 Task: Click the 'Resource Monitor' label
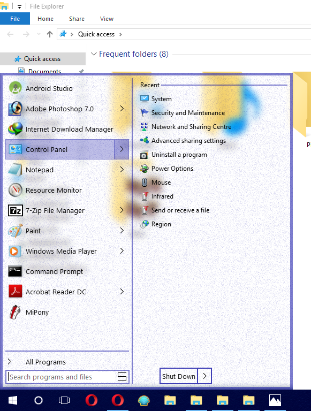tap(54, 190)
